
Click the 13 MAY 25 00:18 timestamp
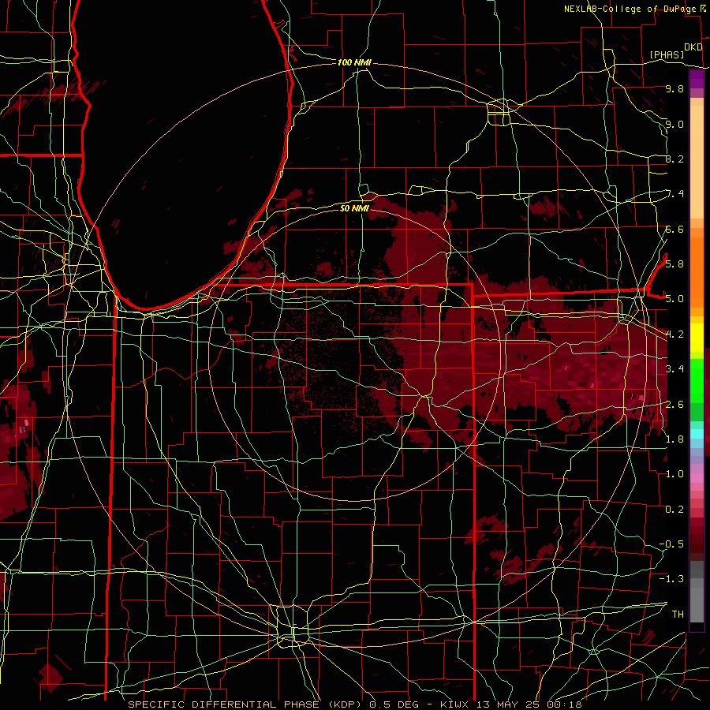tap(529, 704)
